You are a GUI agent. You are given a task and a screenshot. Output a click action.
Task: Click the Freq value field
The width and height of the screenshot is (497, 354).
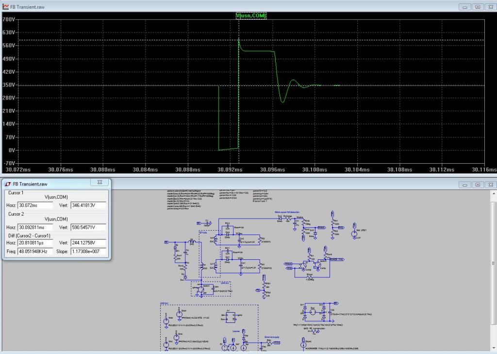[35, 251]
